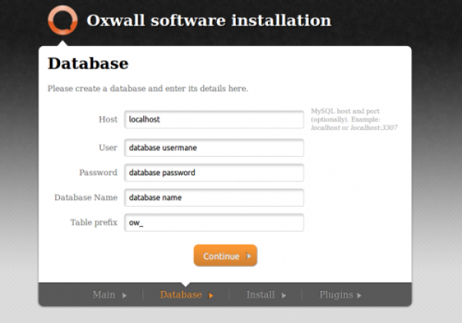Click the Database Name input field
Image resolution: width=462 pixels, height=323 pixels.
click(214, 198)
